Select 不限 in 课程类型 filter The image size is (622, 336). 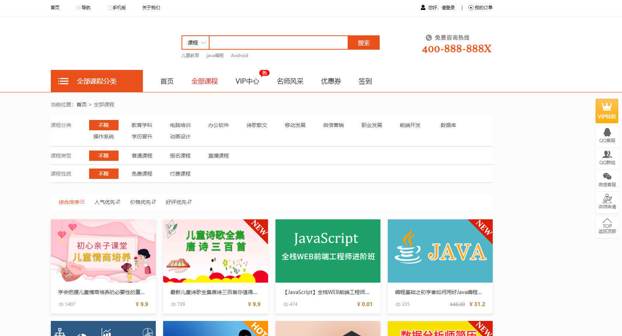104,156
